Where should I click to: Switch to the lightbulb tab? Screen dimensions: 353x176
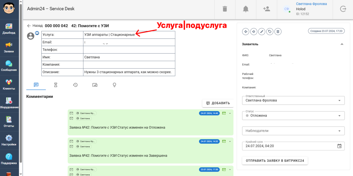[x=114, y=85]
